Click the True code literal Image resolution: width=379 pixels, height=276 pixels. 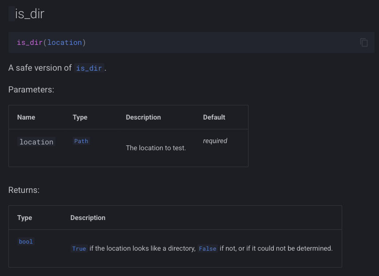pyautogui.click(x=79, y=249)
